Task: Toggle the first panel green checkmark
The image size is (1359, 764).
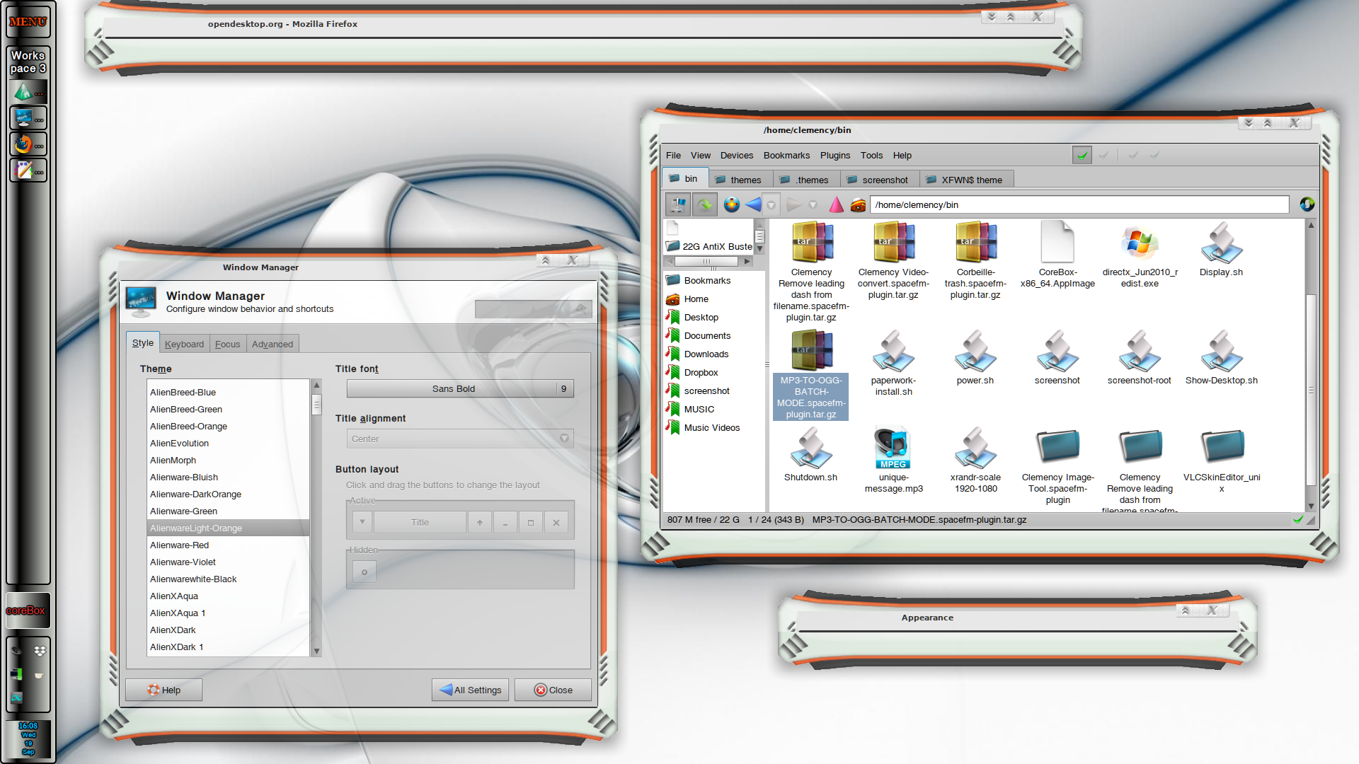Action: (1082, 155)
